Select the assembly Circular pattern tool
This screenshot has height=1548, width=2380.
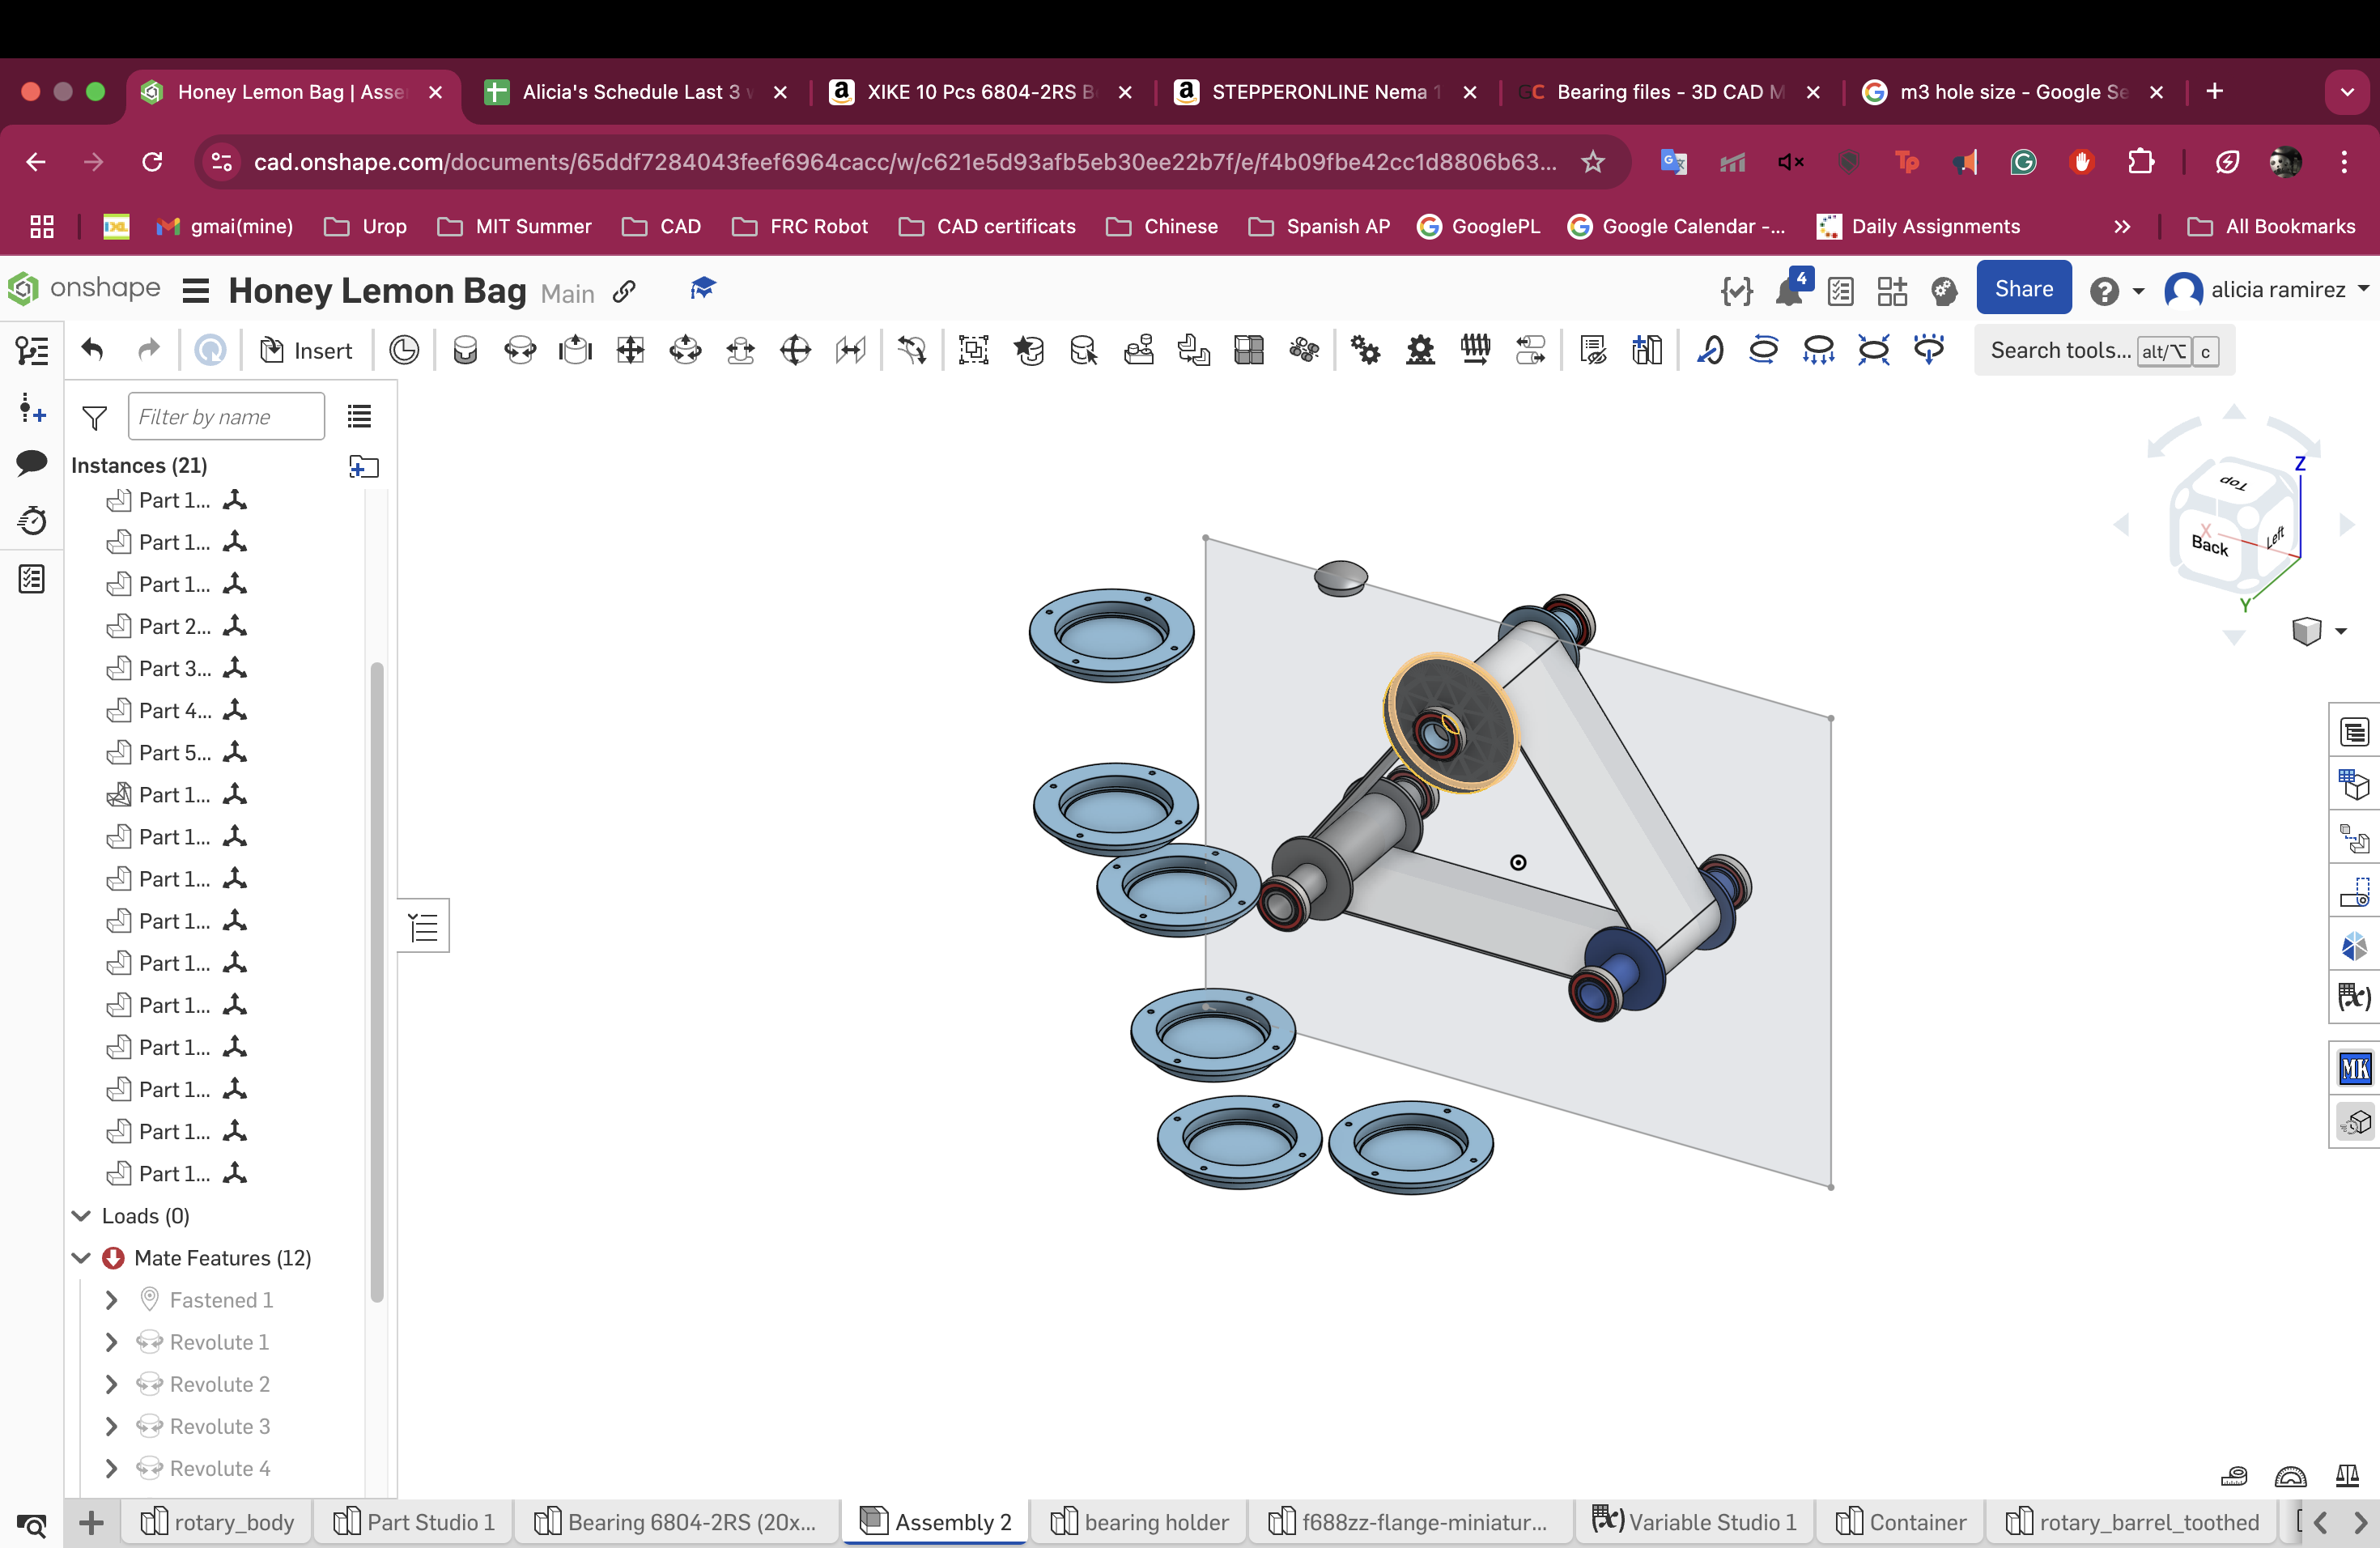[x=1304, y=350]
